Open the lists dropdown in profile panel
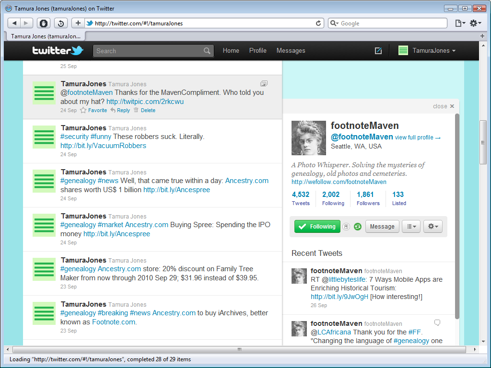 (x=411, y=227)
